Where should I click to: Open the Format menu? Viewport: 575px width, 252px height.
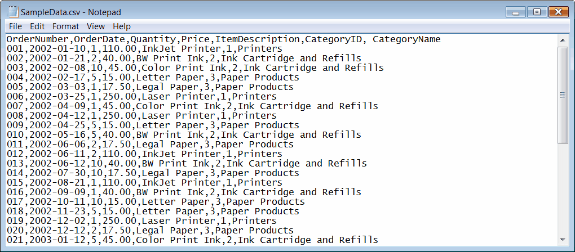coord(65,26)
